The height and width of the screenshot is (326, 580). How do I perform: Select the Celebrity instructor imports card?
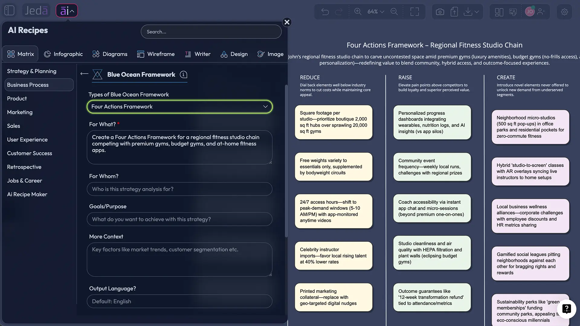coord(333,256)
